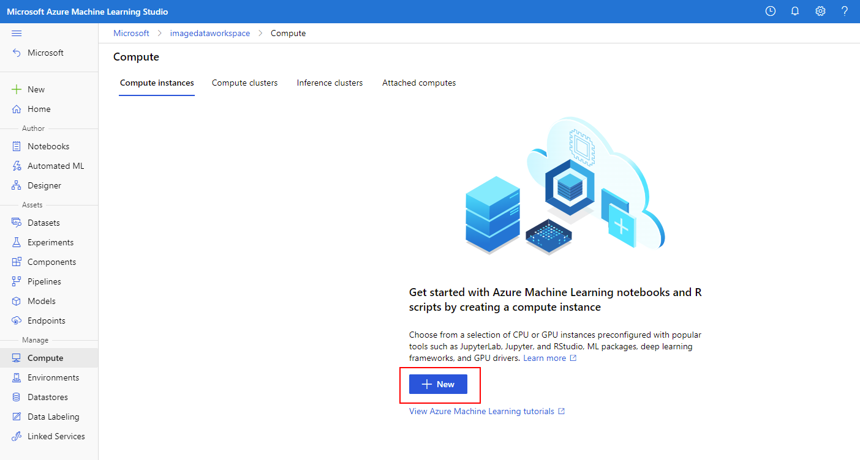Switch to Compute clusters tab
The image size is (860, 460).
coord(244,83)
